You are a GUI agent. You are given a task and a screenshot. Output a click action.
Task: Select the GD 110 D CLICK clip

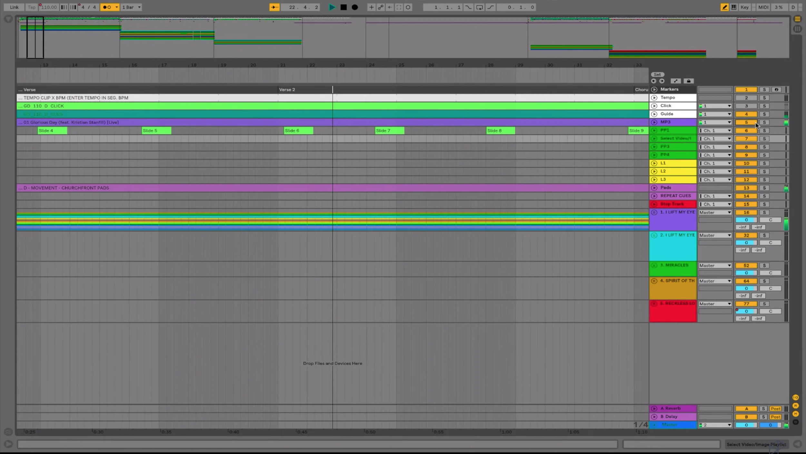(333, 106)
